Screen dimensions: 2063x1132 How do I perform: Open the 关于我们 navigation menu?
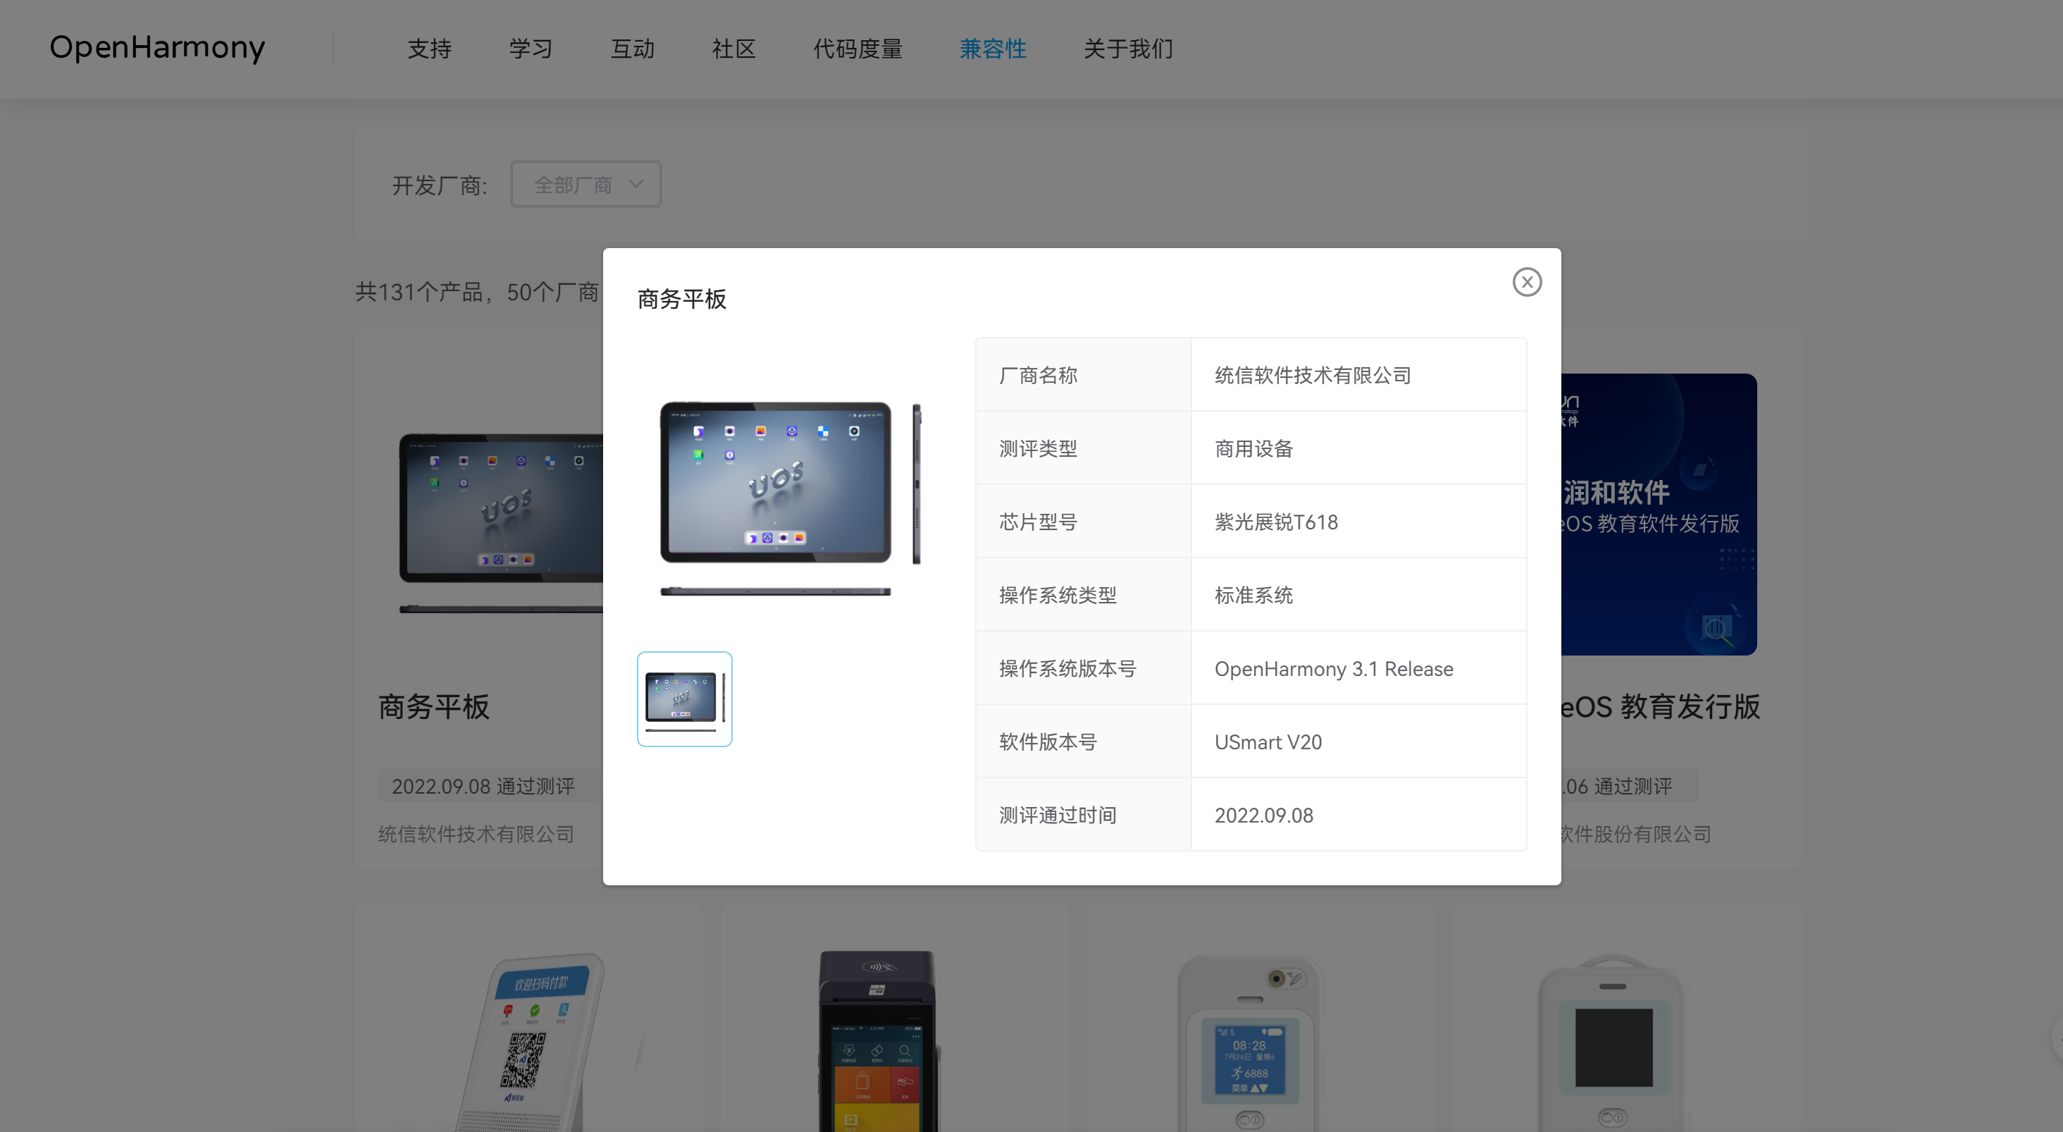click(x=1129, y=49)
